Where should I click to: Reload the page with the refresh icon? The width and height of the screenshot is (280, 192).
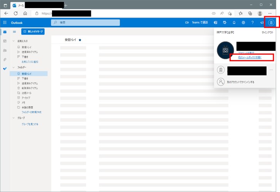tap(16, 13)
